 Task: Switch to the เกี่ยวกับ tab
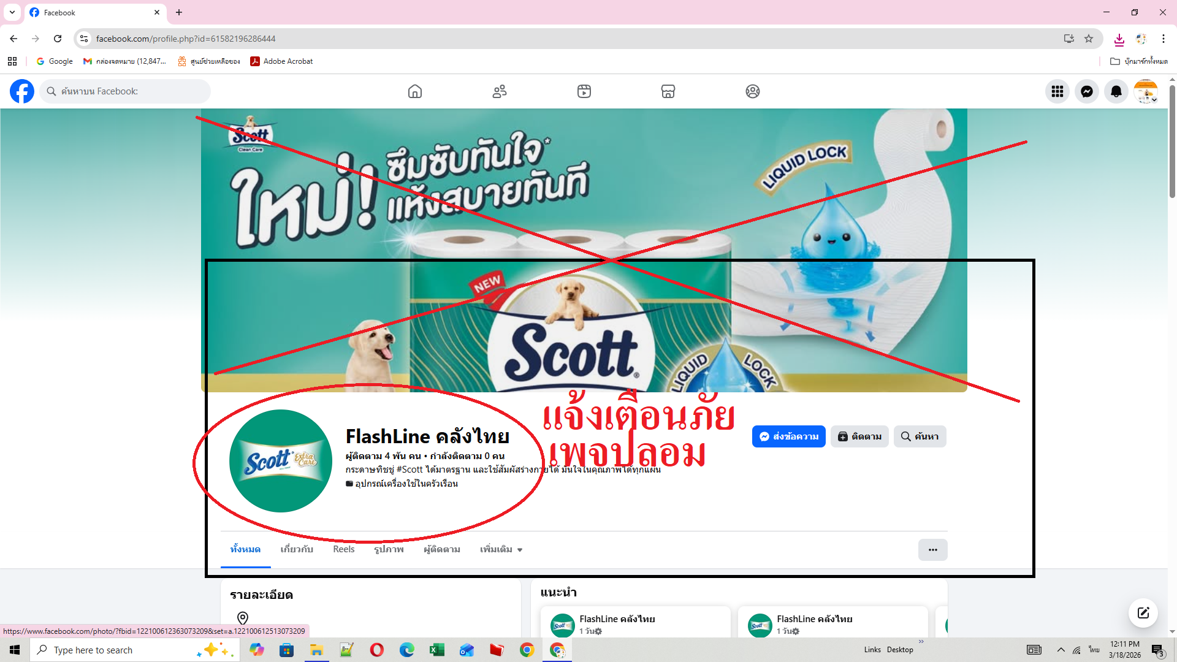tap(297, 549)
